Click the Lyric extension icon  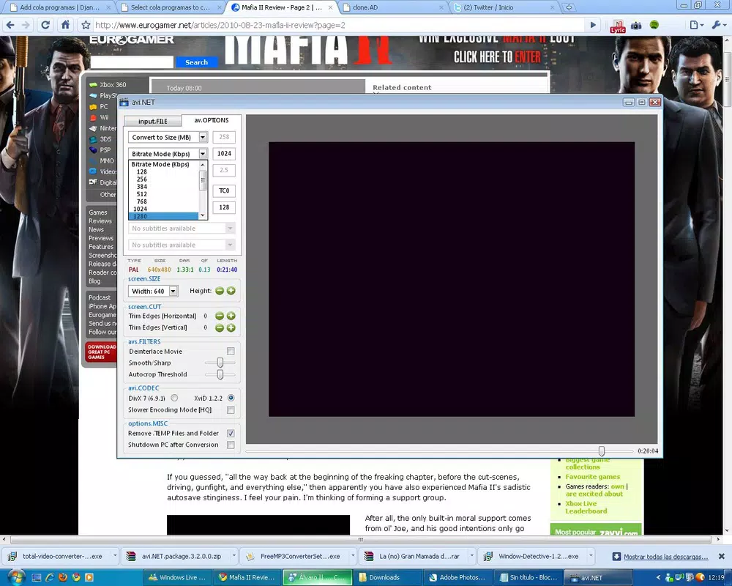click(618, 26)
